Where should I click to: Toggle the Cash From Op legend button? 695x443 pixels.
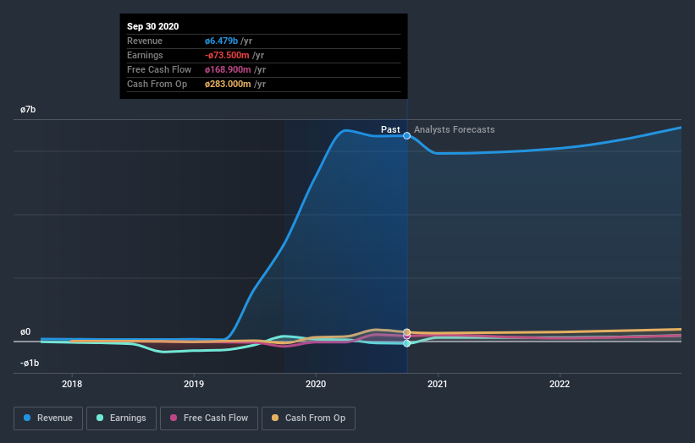tap(308, 418)
